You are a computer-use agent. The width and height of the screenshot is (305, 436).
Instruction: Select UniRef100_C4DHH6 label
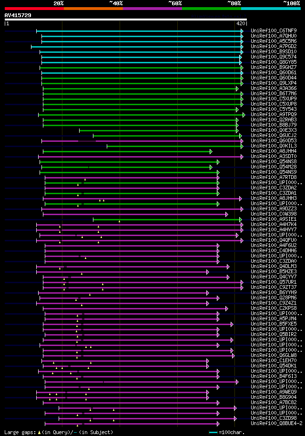click(274, 250)
